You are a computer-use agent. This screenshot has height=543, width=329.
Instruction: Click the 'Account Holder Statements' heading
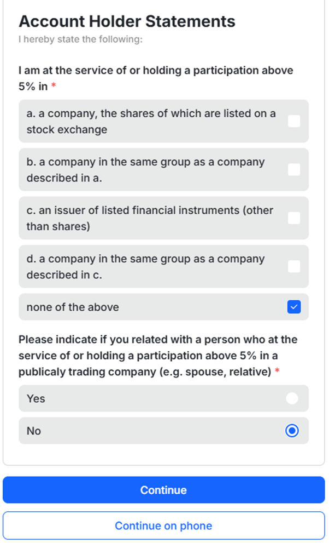click(127, 21)
